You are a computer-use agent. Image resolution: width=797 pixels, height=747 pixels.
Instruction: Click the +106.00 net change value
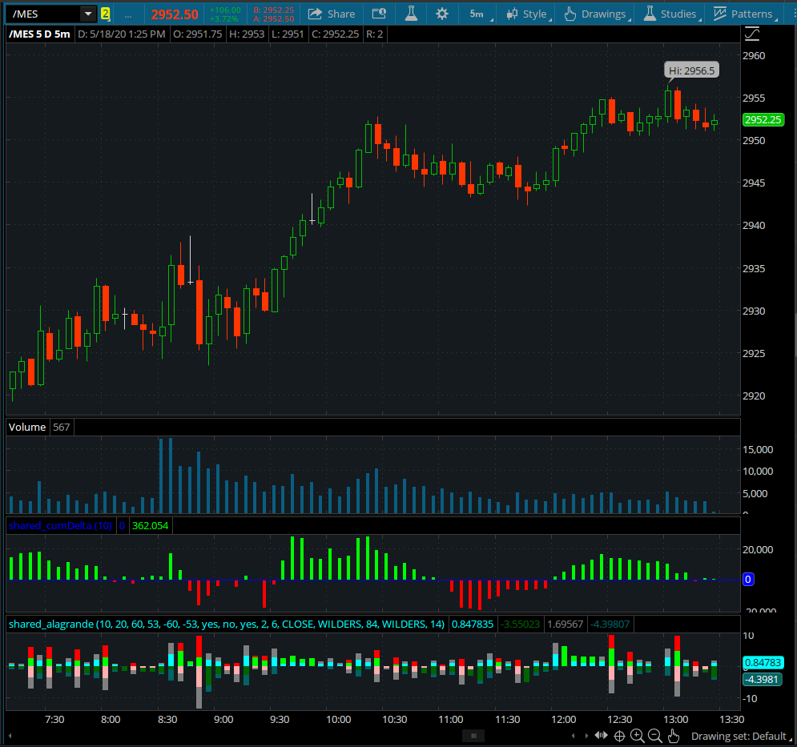[225, 10]
